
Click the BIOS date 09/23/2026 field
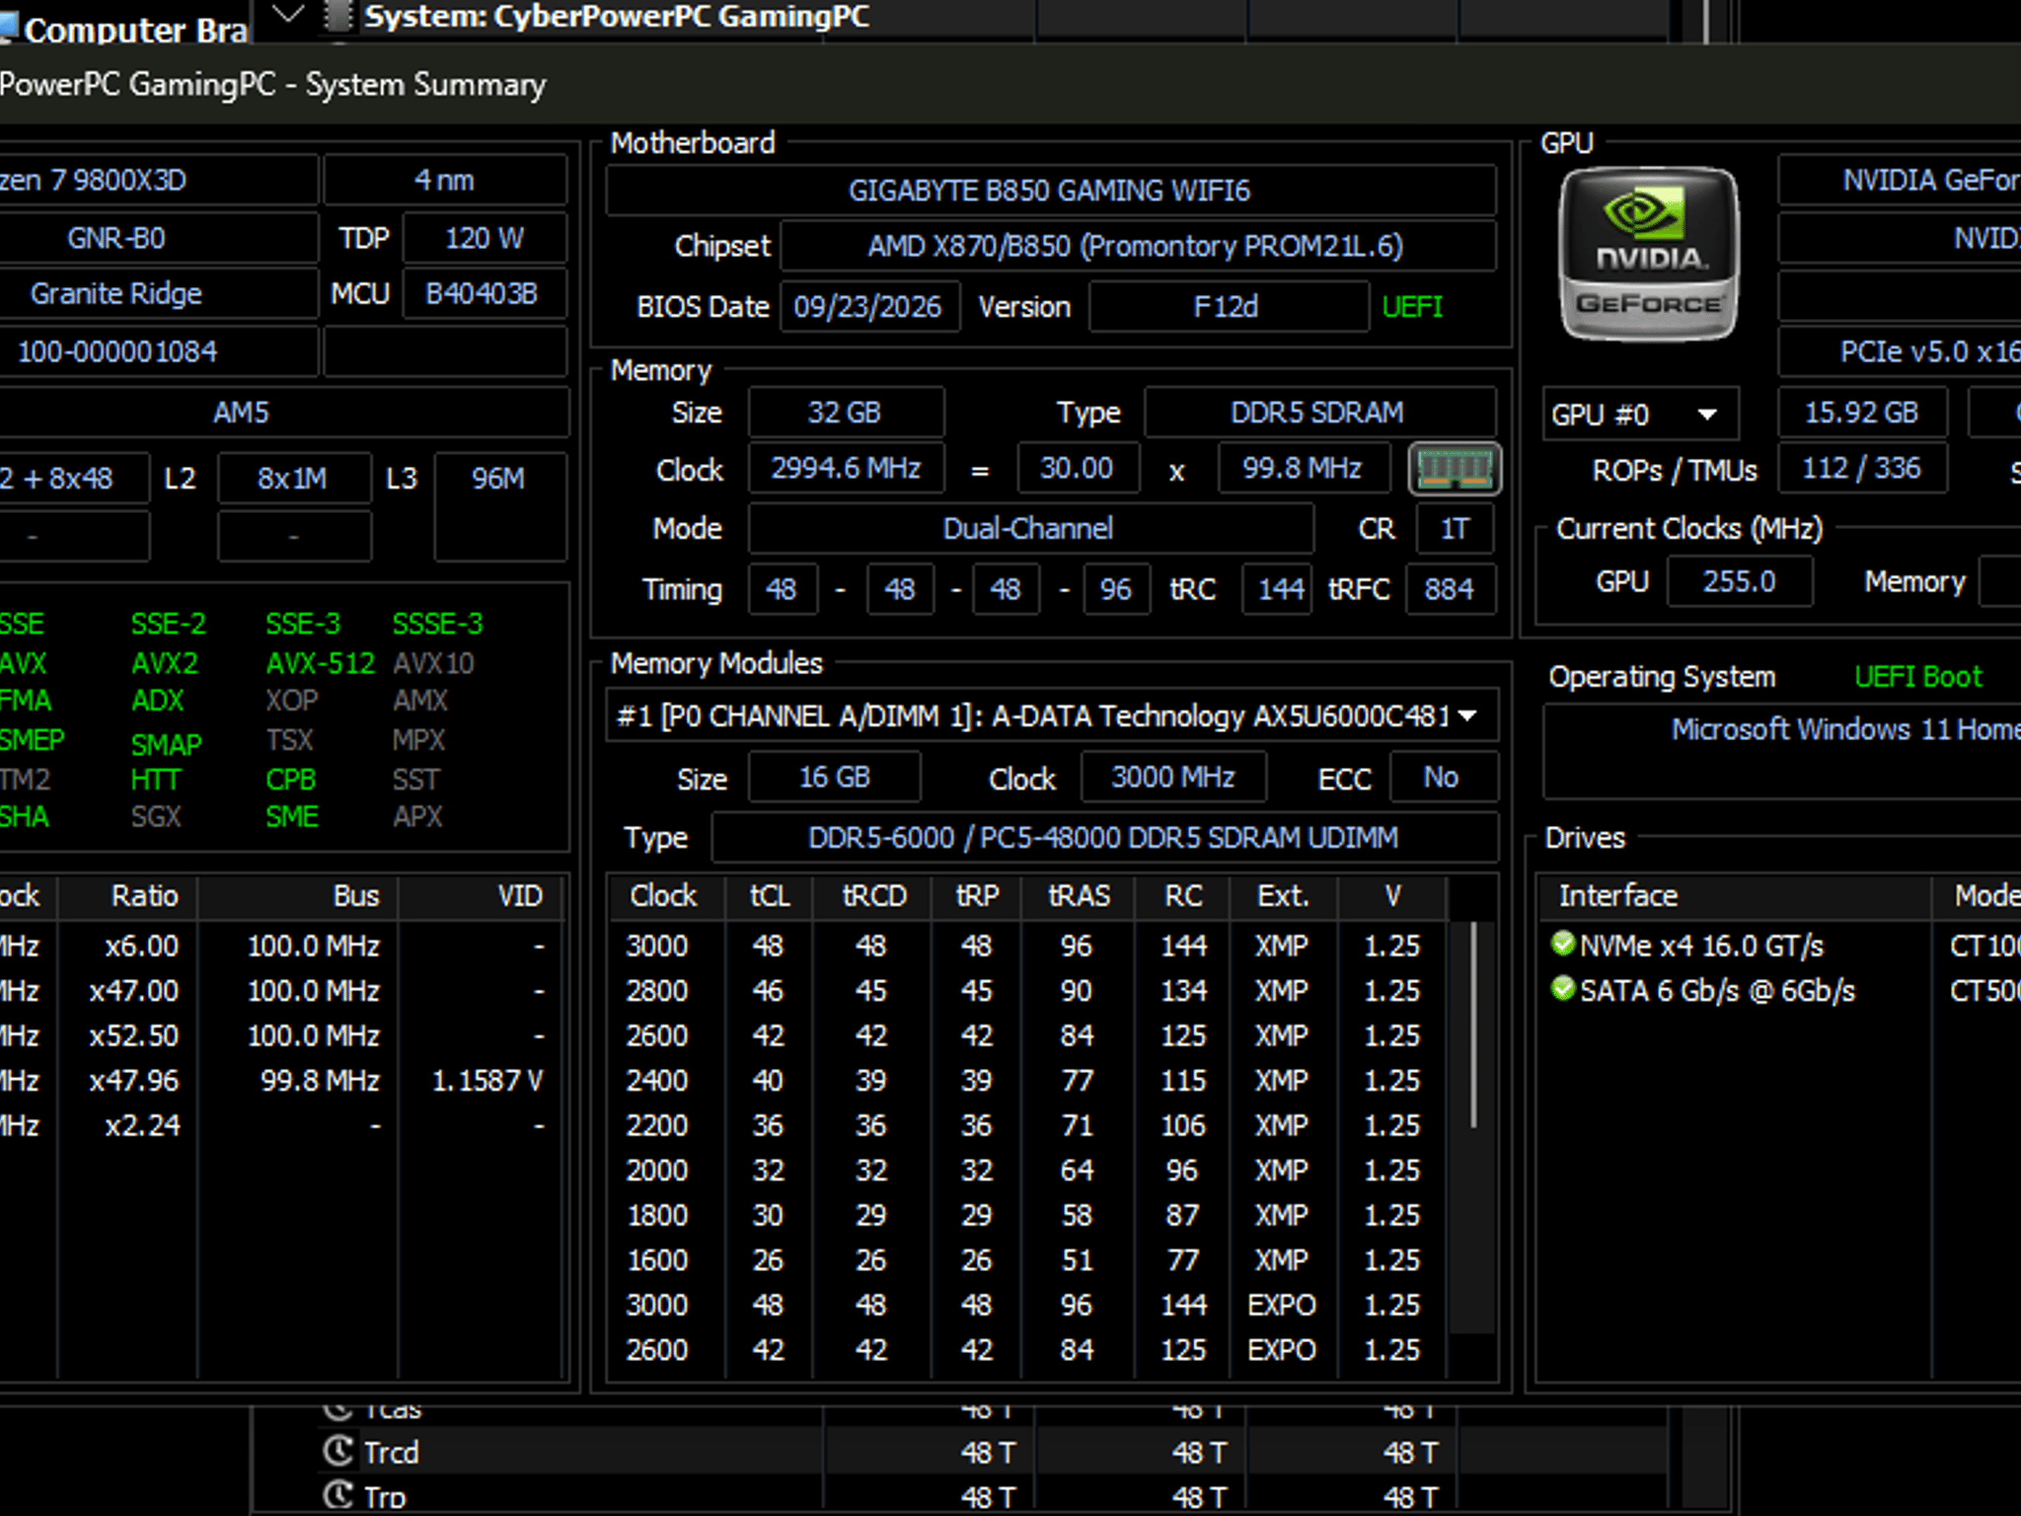pyautogui.click(x=869, y=307)
